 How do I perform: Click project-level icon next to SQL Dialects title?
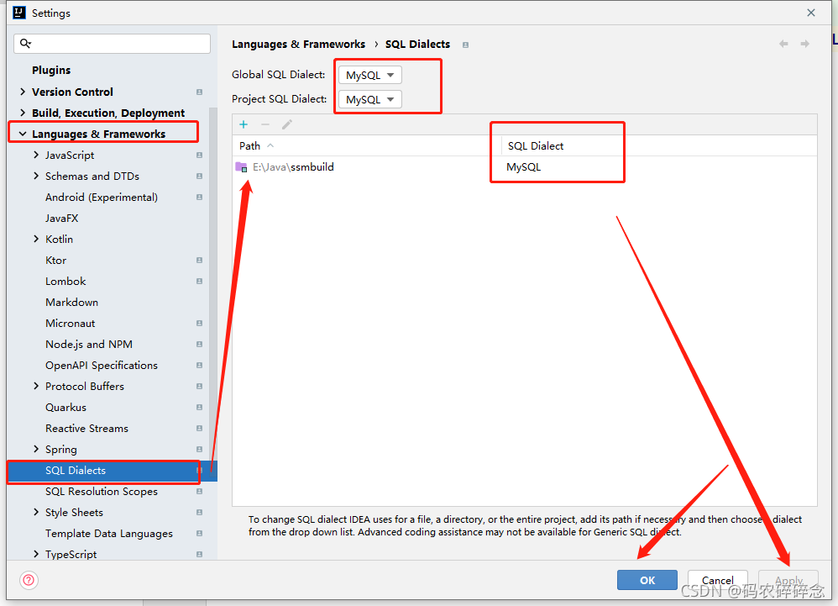click(465, 45)
